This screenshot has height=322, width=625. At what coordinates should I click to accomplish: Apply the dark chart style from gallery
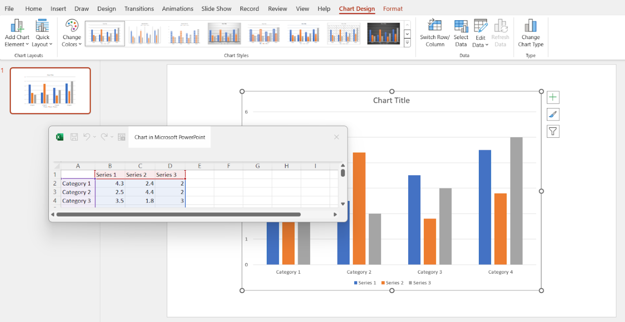pos(383,33)
